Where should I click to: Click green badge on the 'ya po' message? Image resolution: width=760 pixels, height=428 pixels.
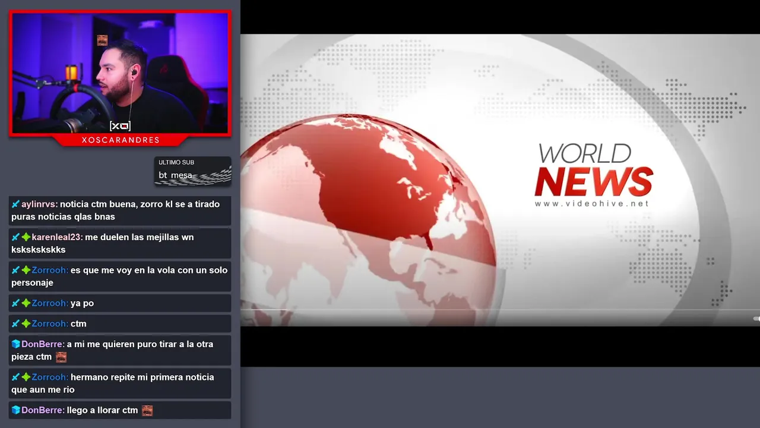26,303
